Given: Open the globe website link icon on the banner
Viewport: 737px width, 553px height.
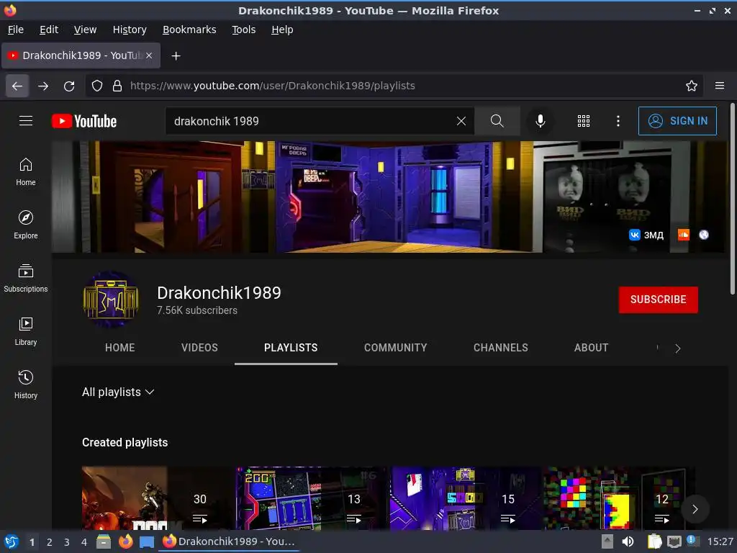Looking at the screenshot, I should [704, 235].
